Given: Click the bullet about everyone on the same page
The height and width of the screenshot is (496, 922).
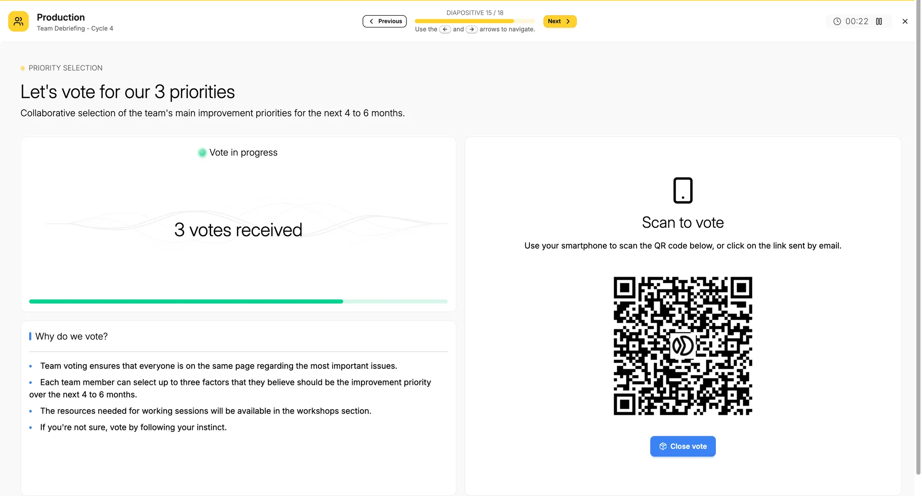Looking at the screenshot, I should click(x=219, y=366).
